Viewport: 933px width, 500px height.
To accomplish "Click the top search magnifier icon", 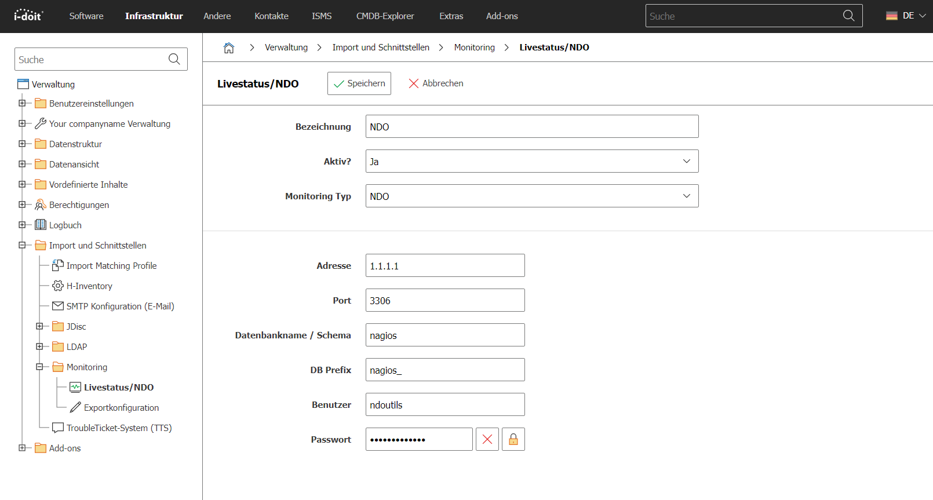I will 848,16.
